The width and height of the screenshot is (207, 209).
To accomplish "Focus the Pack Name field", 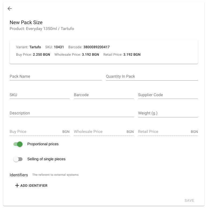I will pos(56,77).
